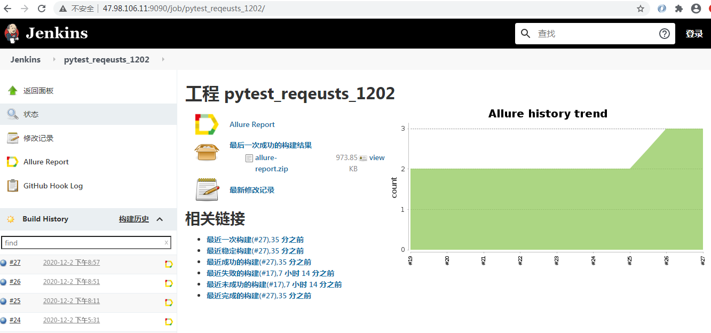Image resolution: width=711 pixels, height=333 pixels.
Task: Click the blue status ball for build #26
Action: [x=3, y=282]
